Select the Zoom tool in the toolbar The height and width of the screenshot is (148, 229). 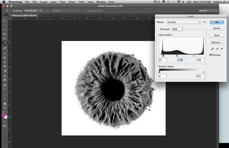[5, 108]
